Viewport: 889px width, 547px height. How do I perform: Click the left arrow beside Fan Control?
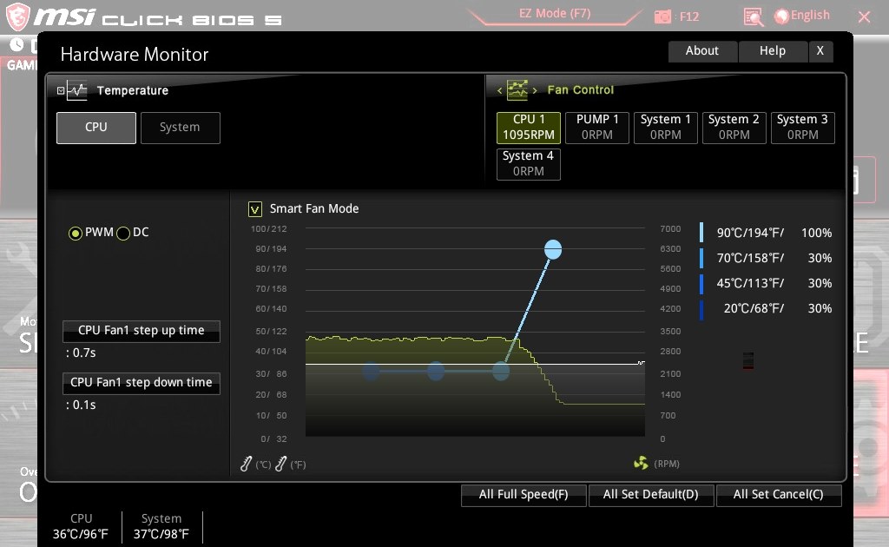(499, 90)
